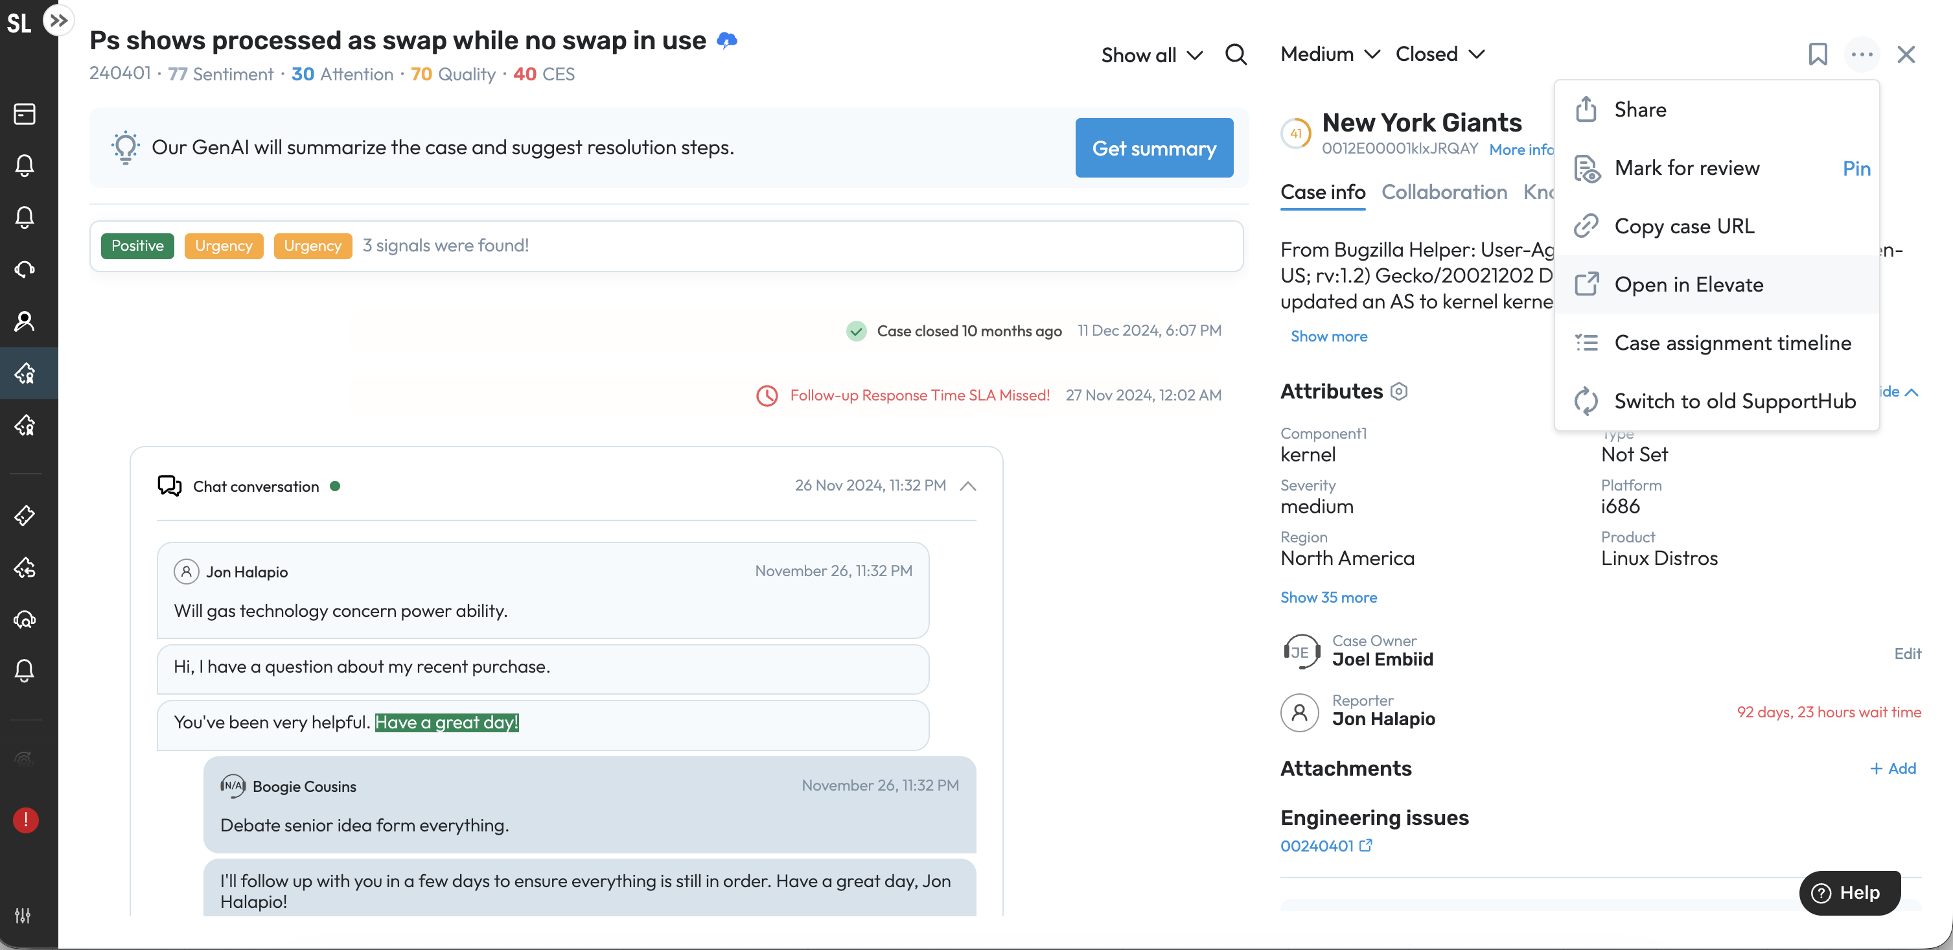Click the attributes settings gear icon
The height and width of the screenshot is (950, 1953).
pyautogui.click(x=1400, y=391)
